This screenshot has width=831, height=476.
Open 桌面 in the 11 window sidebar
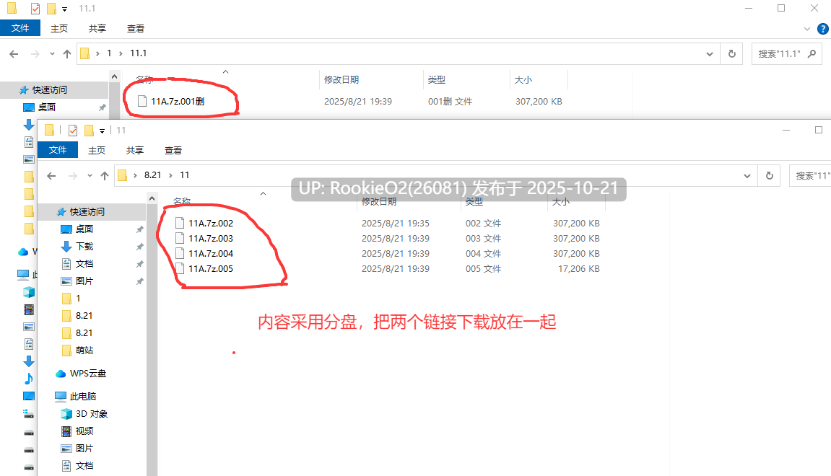tap(84, 229)
